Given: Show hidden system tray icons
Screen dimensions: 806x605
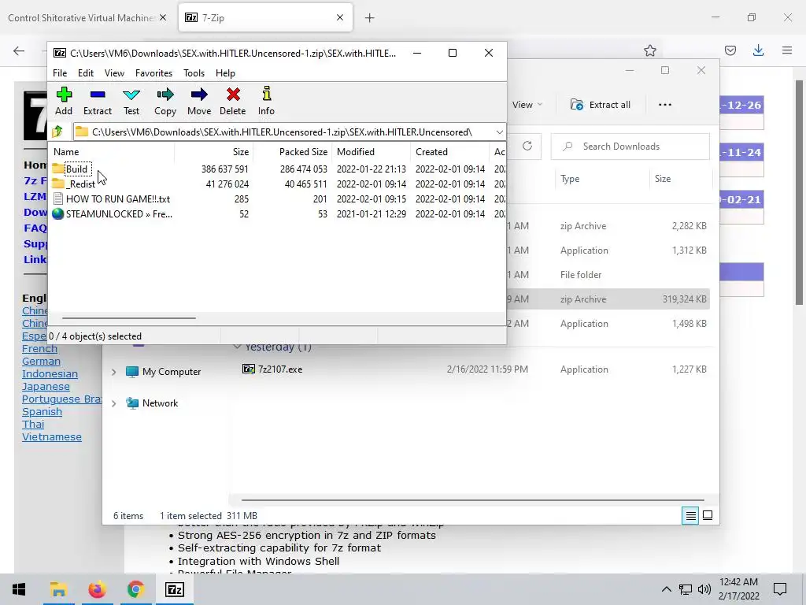Looking at the screenshot, I should (x=666, y=589).
